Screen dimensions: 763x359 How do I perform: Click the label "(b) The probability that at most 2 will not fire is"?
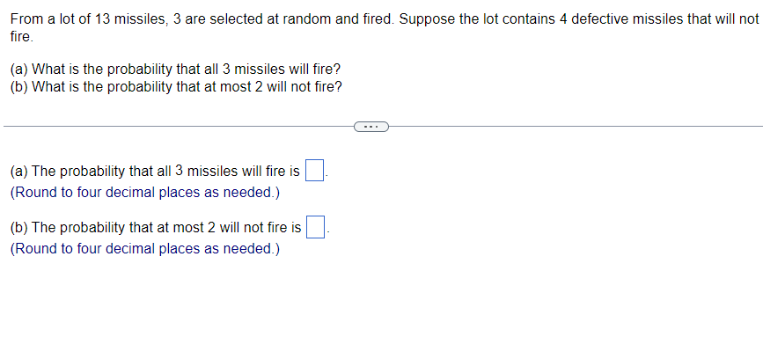(156, 228)
